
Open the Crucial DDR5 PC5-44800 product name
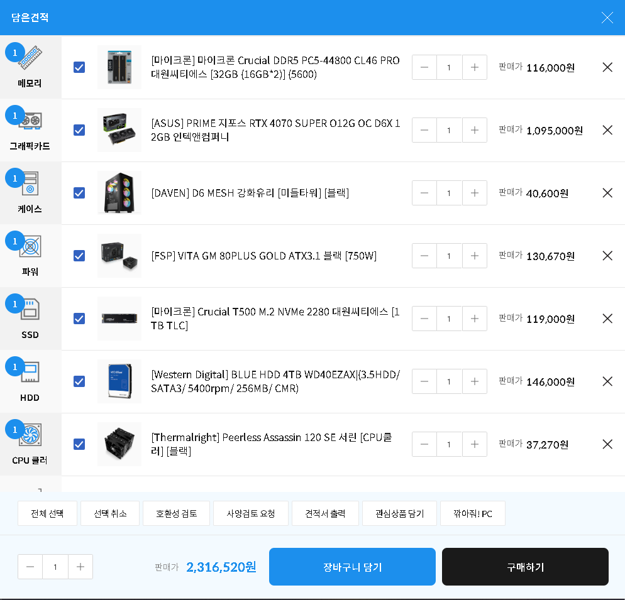(275, 67)
